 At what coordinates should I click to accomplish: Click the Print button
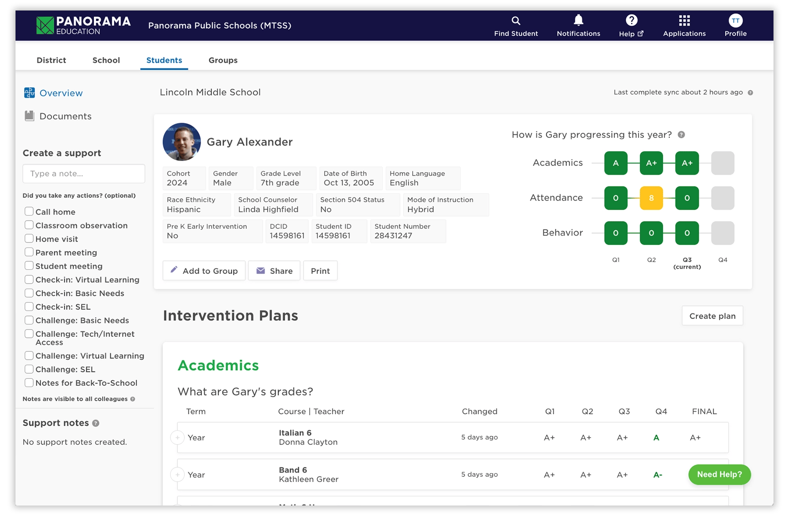[320, 271]
